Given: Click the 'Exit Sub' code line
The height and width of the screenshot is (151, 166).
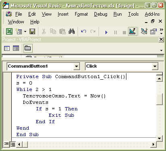Looking at the screenshot, I should [x=61, y=115].
